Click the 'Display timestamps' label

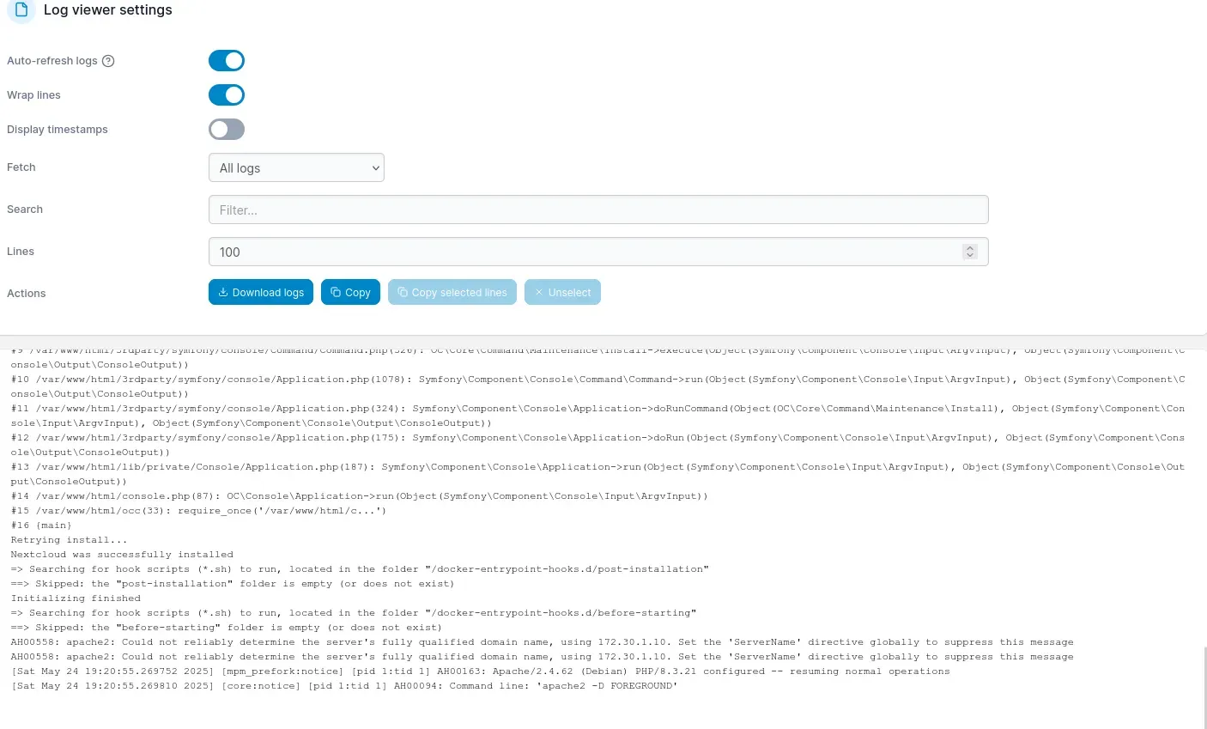tap(58, 130)
